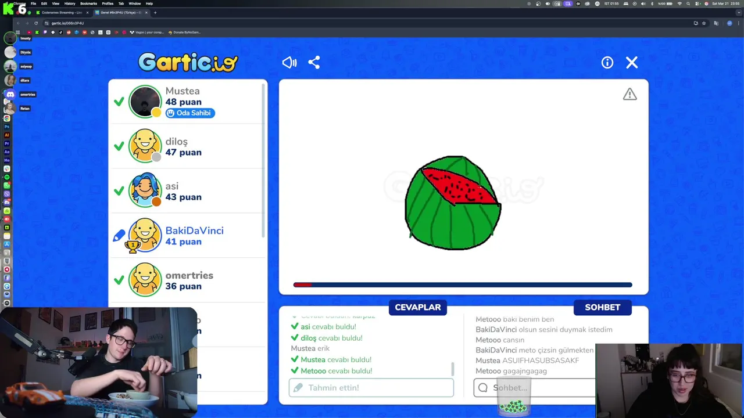The width and height of the screenshot is (744, 418).
Task: Open the Chrome three-dot menu
Action: 739,23
